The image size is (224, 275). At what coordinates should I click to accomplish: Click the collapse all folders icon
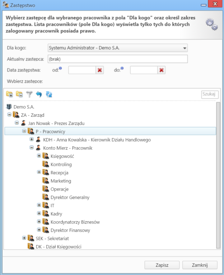click(x=19, y=95)
